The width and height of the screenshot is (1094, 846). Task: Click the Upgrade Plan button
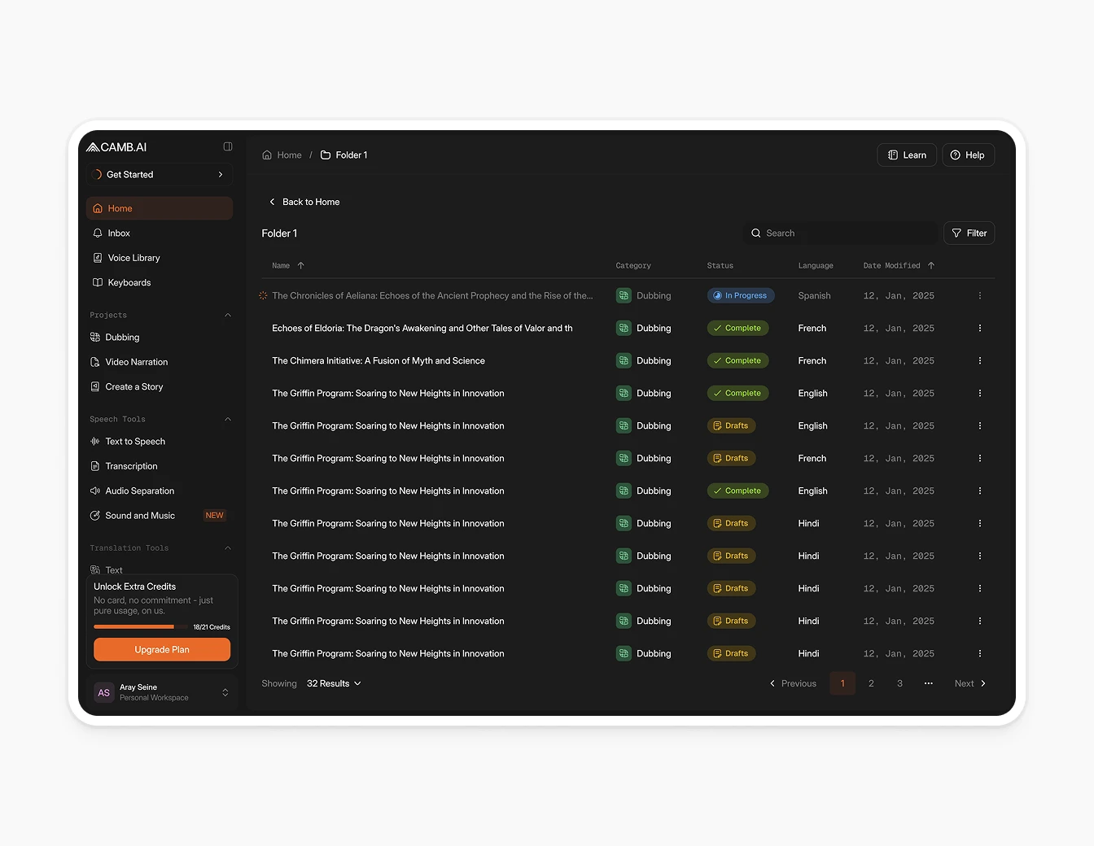point(161,649)
